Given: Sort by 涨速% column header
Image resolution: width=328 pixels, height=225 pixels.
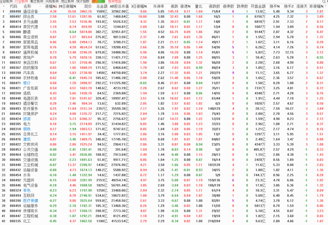Looking at the screenshot, I should coord(185,6).
